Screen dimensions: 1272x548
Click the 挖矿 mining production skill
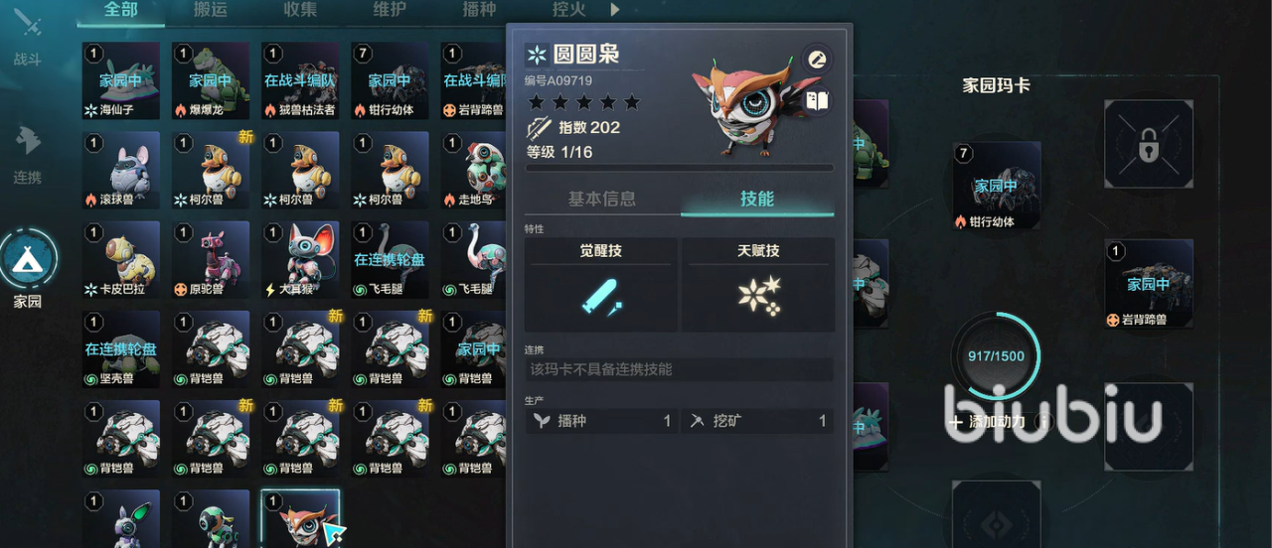tap(758, 421)
